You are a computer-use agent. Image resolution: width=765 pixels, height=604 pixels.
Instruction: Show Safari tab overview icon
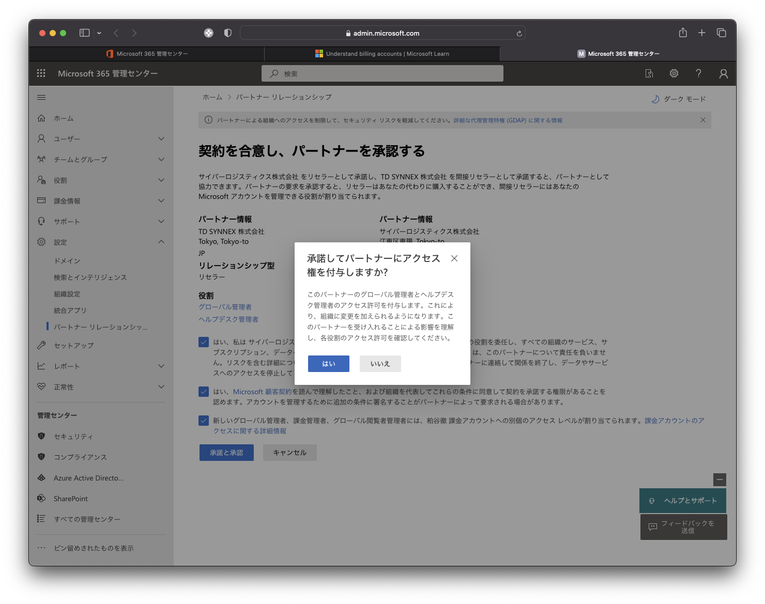[722, 33]
